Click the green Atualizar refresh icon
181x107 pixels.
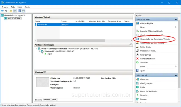[x=138, y=63]
